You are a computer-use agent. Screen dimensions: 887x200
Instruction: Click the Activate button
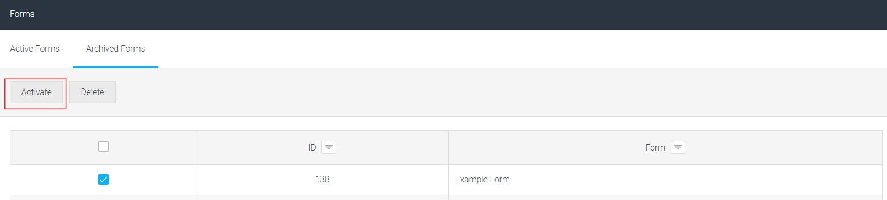pos(36,92)
